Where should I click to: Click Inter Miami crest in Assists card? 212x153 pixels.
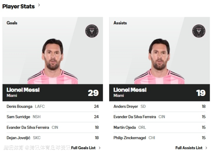pyautogui.click(x=199, y=30)
